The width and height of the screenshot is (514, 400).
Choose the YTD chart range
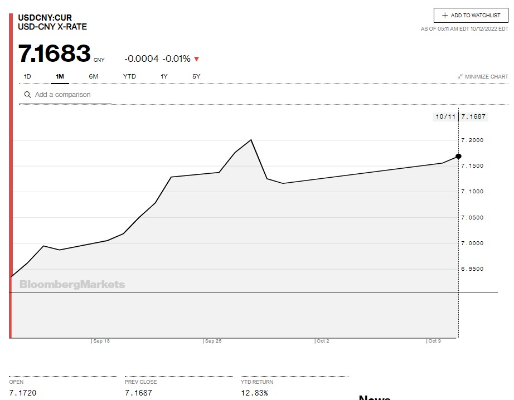(x=129, y=76)
